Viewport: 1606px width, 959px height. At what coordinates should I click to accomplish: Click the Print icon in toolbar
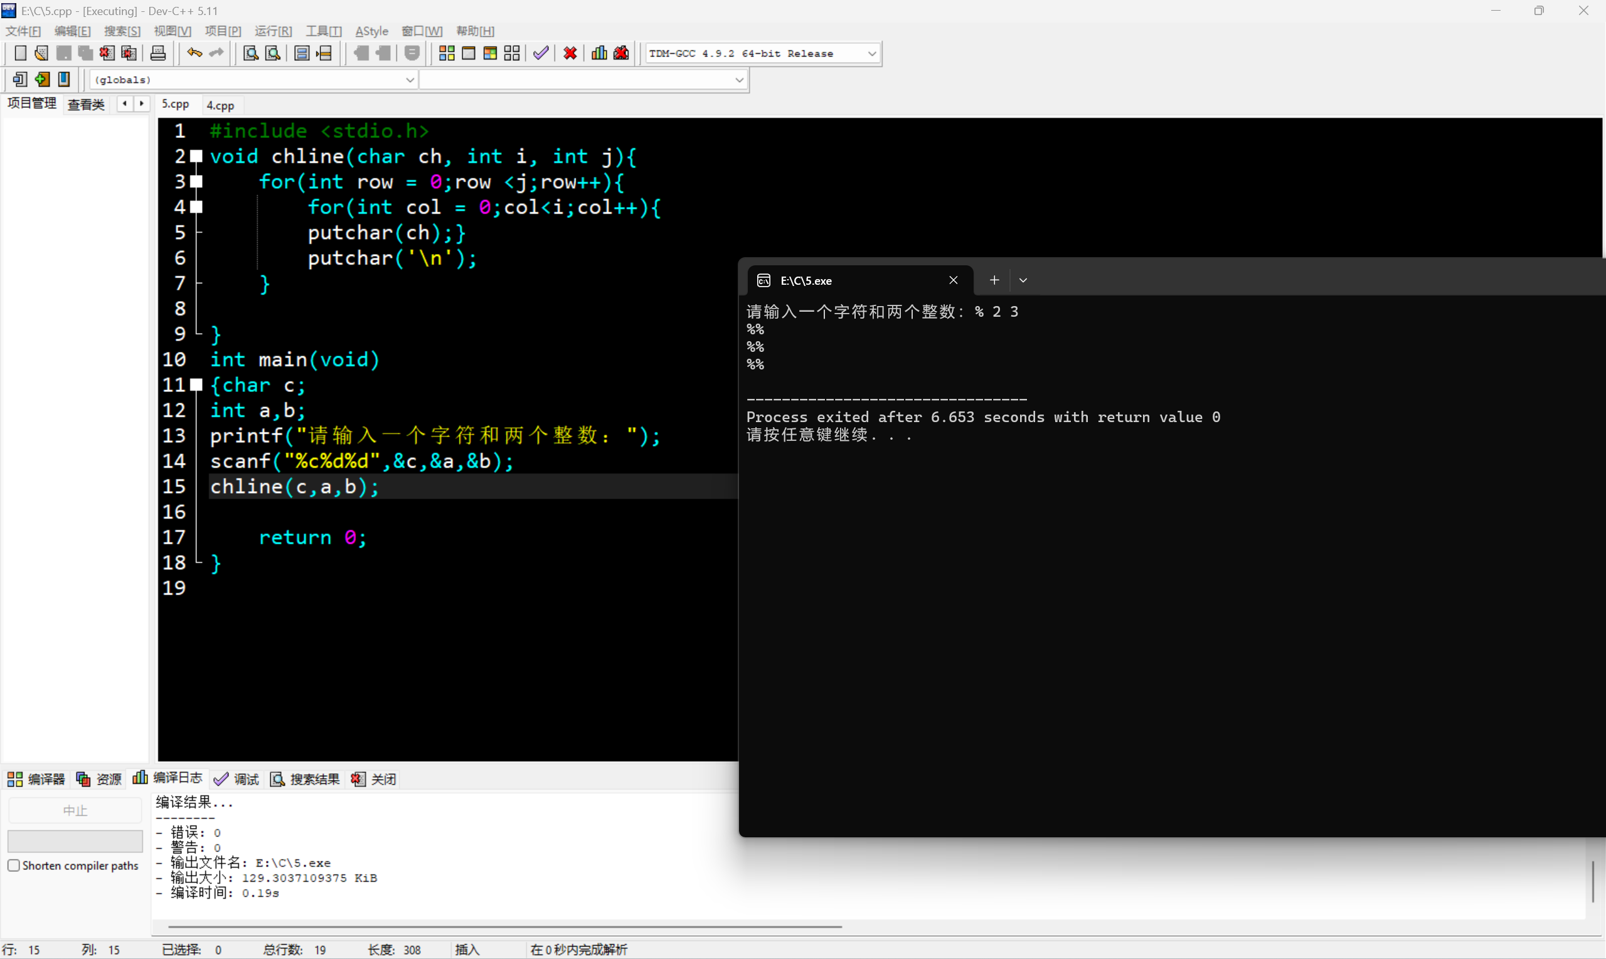(x=157, y=53)
